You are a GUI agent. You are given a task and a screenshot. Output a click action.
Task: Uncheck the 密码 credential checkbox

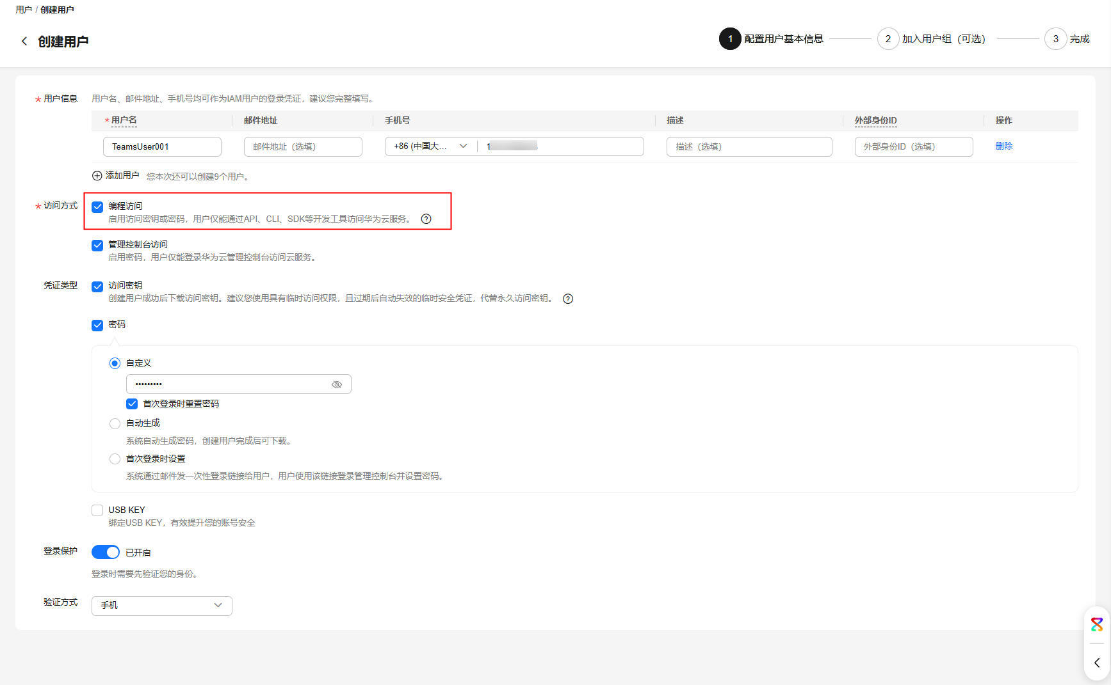point(97,326)
